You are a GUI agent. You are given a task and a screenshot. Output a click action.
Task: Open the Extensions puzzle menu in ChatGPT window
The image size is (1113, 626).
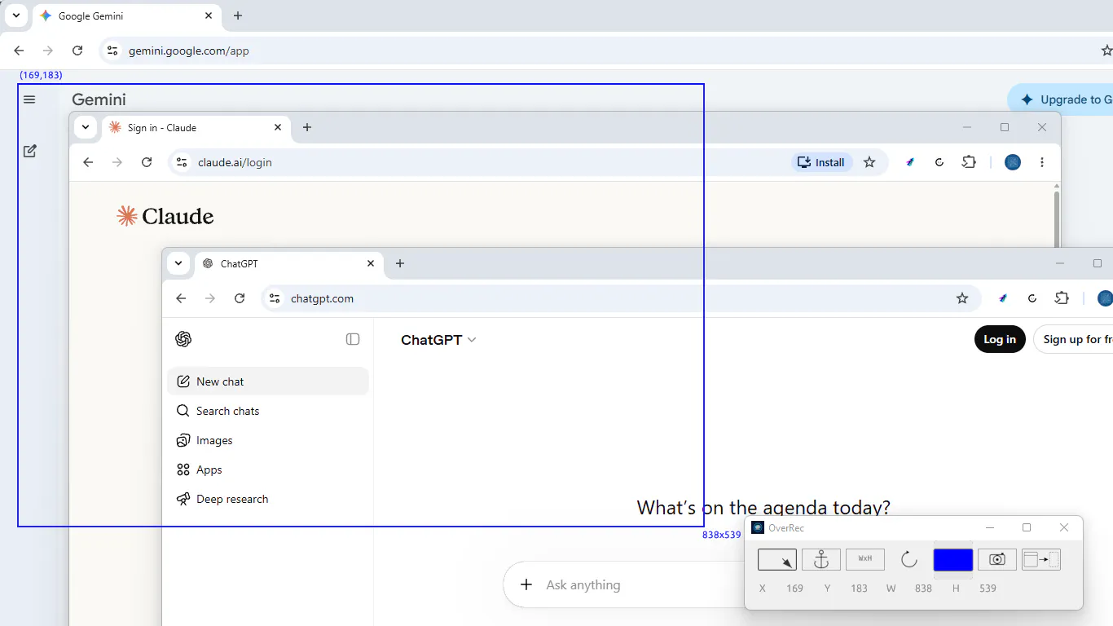1062,298
